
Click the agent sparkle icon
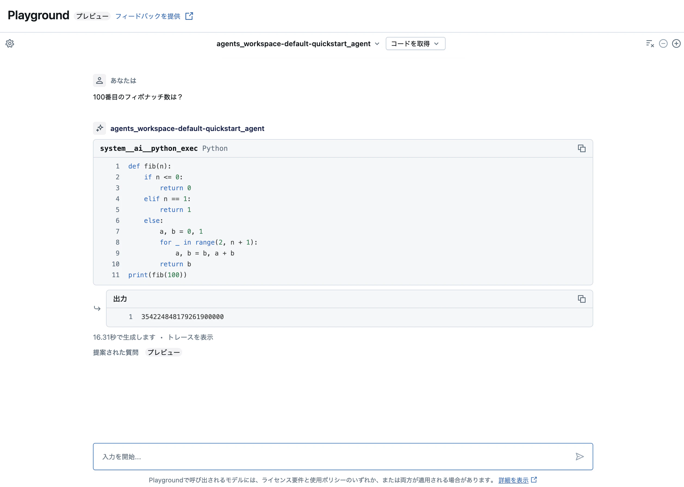click(99, 128)
